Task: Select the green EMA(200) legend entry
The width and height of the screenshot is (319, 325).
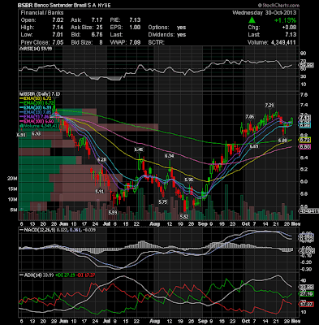Action: coord(37,103)
